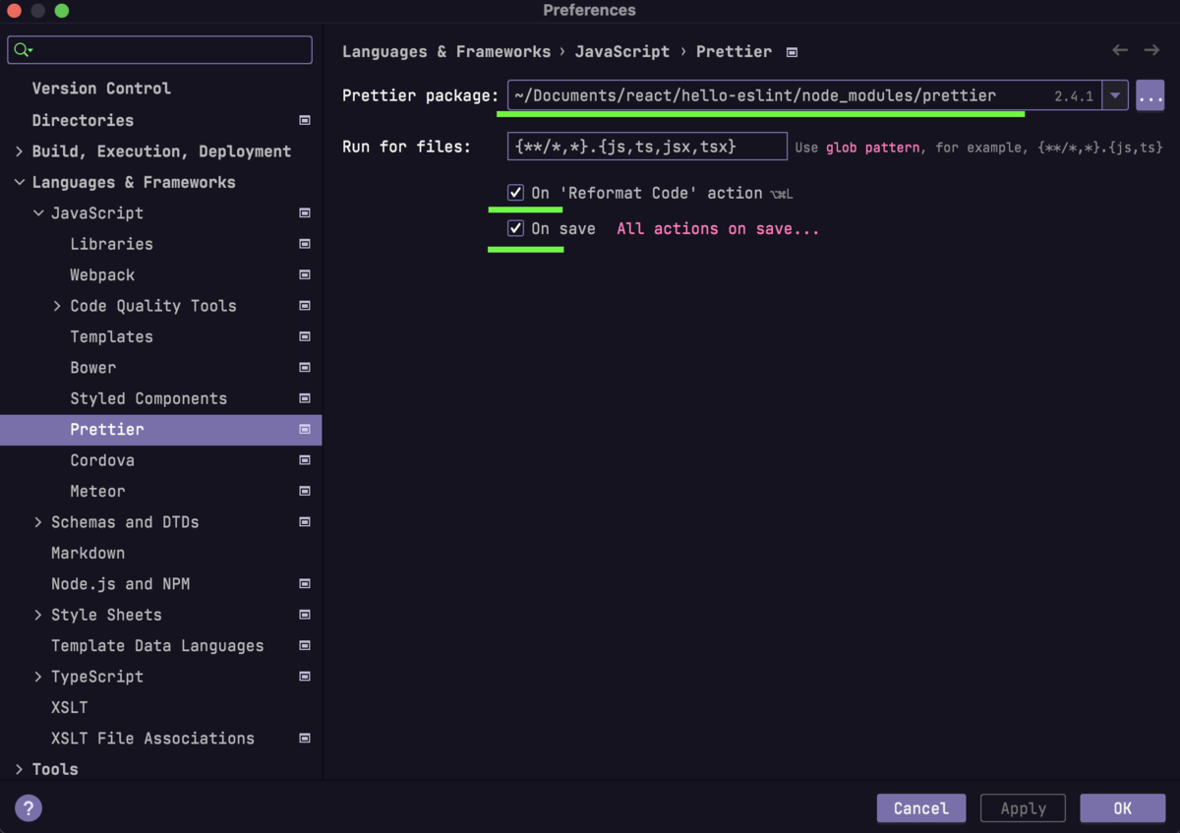Collapse the Languages & Frameworks section
Screen dimensions: 1180x833
pos(19,182)
